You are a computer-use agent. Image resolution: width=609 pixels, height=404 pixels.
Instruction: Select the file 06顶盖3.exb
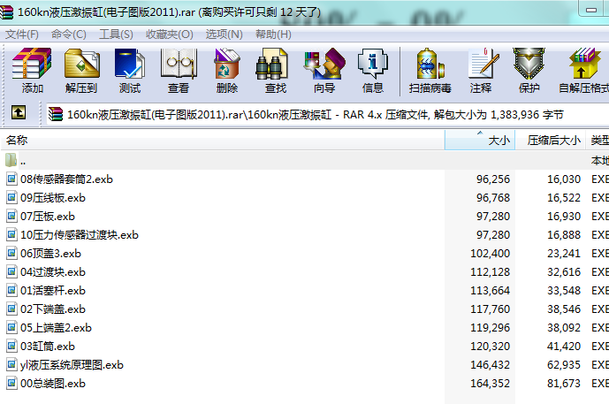(x=50, y=254)
